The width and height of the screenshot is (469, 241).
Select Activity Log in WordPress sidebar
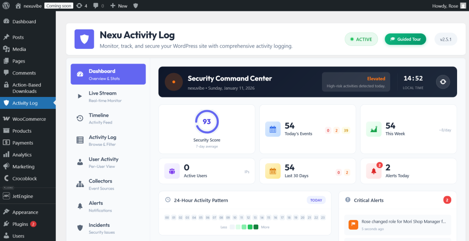click(x=28, y=103)
